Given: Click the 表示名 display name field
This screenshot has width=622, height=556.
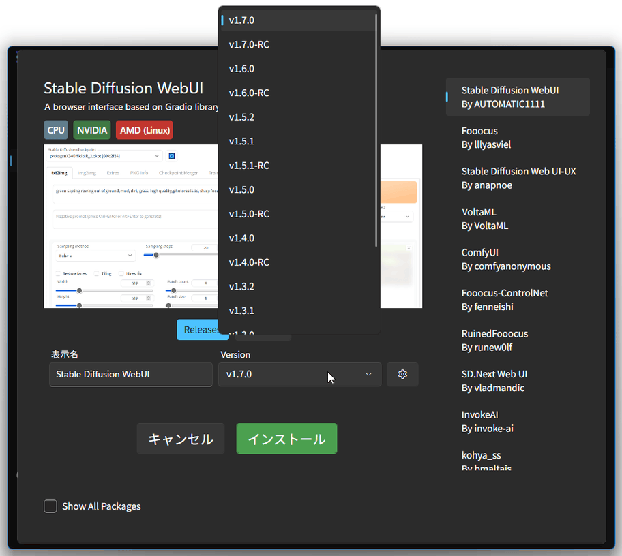Looking at the screenshot, I should click(x=131, y=374).
